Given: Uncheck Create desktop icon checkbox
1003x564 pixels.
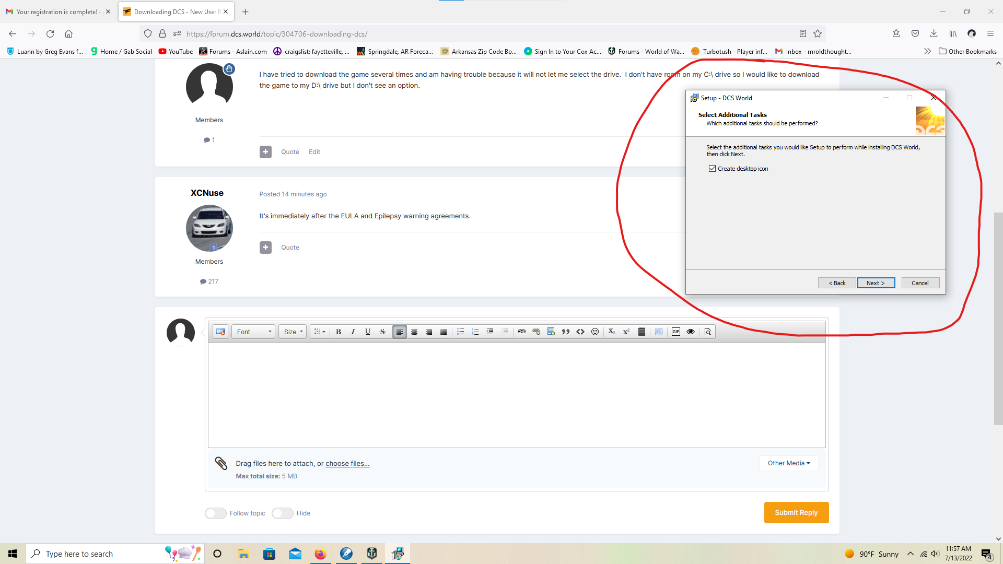Looking at the screenshot, I should (712, 169).
